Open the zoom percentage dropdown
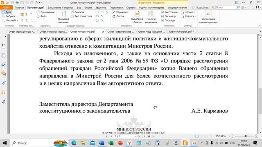The width and height of the screenshot is (262, 147). 229,136
